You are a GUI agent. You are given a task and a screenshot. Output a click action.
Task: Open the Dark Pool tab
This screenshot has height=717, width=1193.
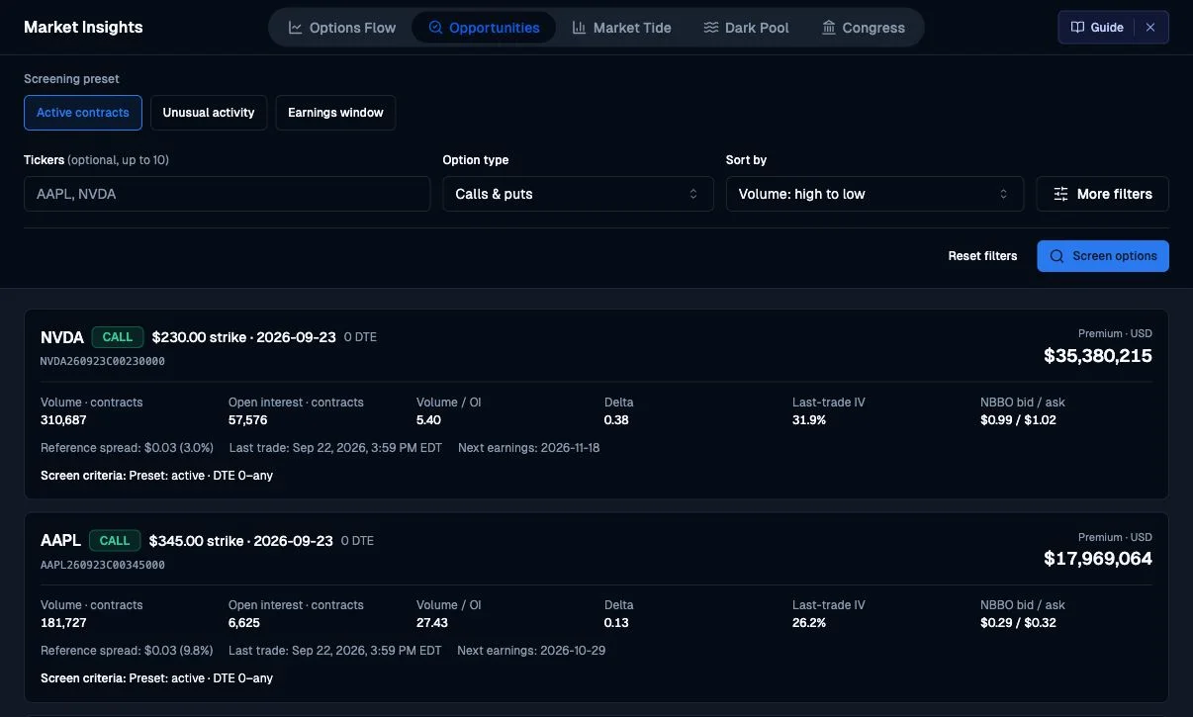(x=746, y=28)
